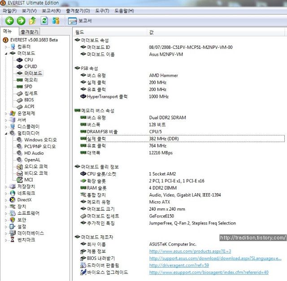Open the 보기(V) menu
287x281 pixels.
coord(29,11)
